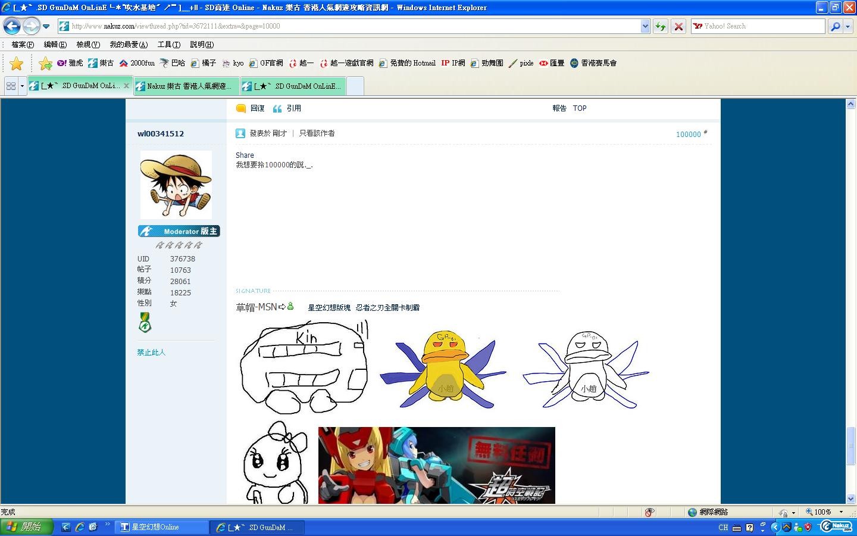Stop loading with the red X icon
Screen dimensions: 857x536
[x=678, y=26]
